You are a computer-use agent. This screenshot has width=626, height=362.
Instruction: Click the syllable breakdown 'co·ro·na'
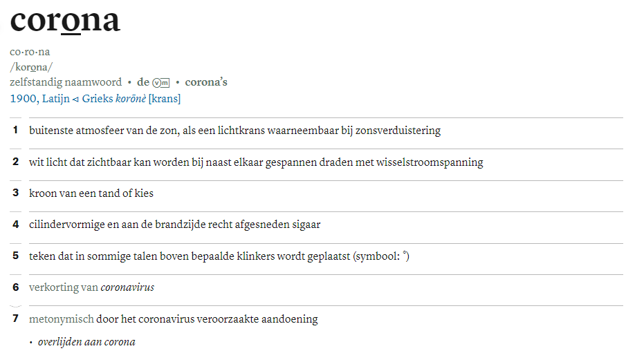(x=30, y=52)
